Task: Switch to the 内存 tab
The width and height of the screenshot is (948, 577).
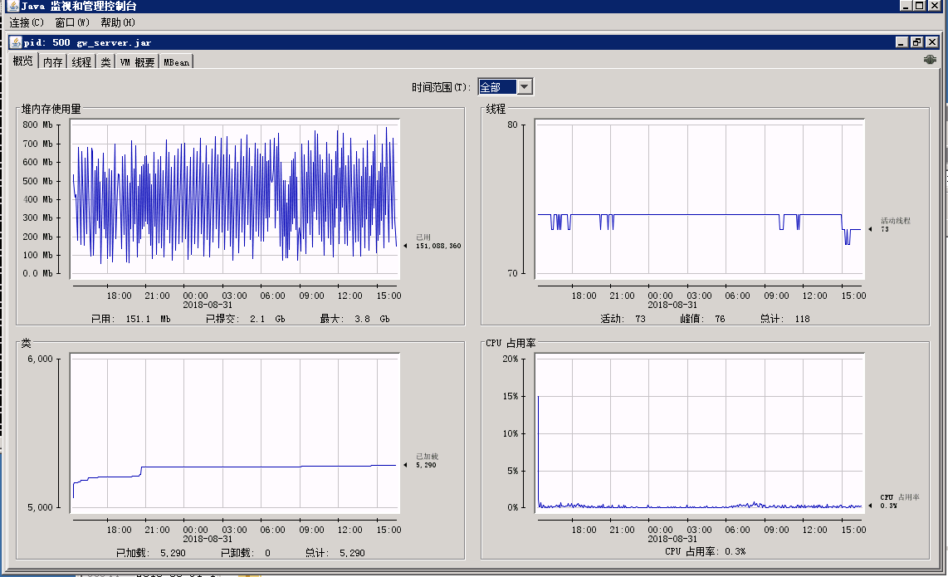Action: (52, 61)
